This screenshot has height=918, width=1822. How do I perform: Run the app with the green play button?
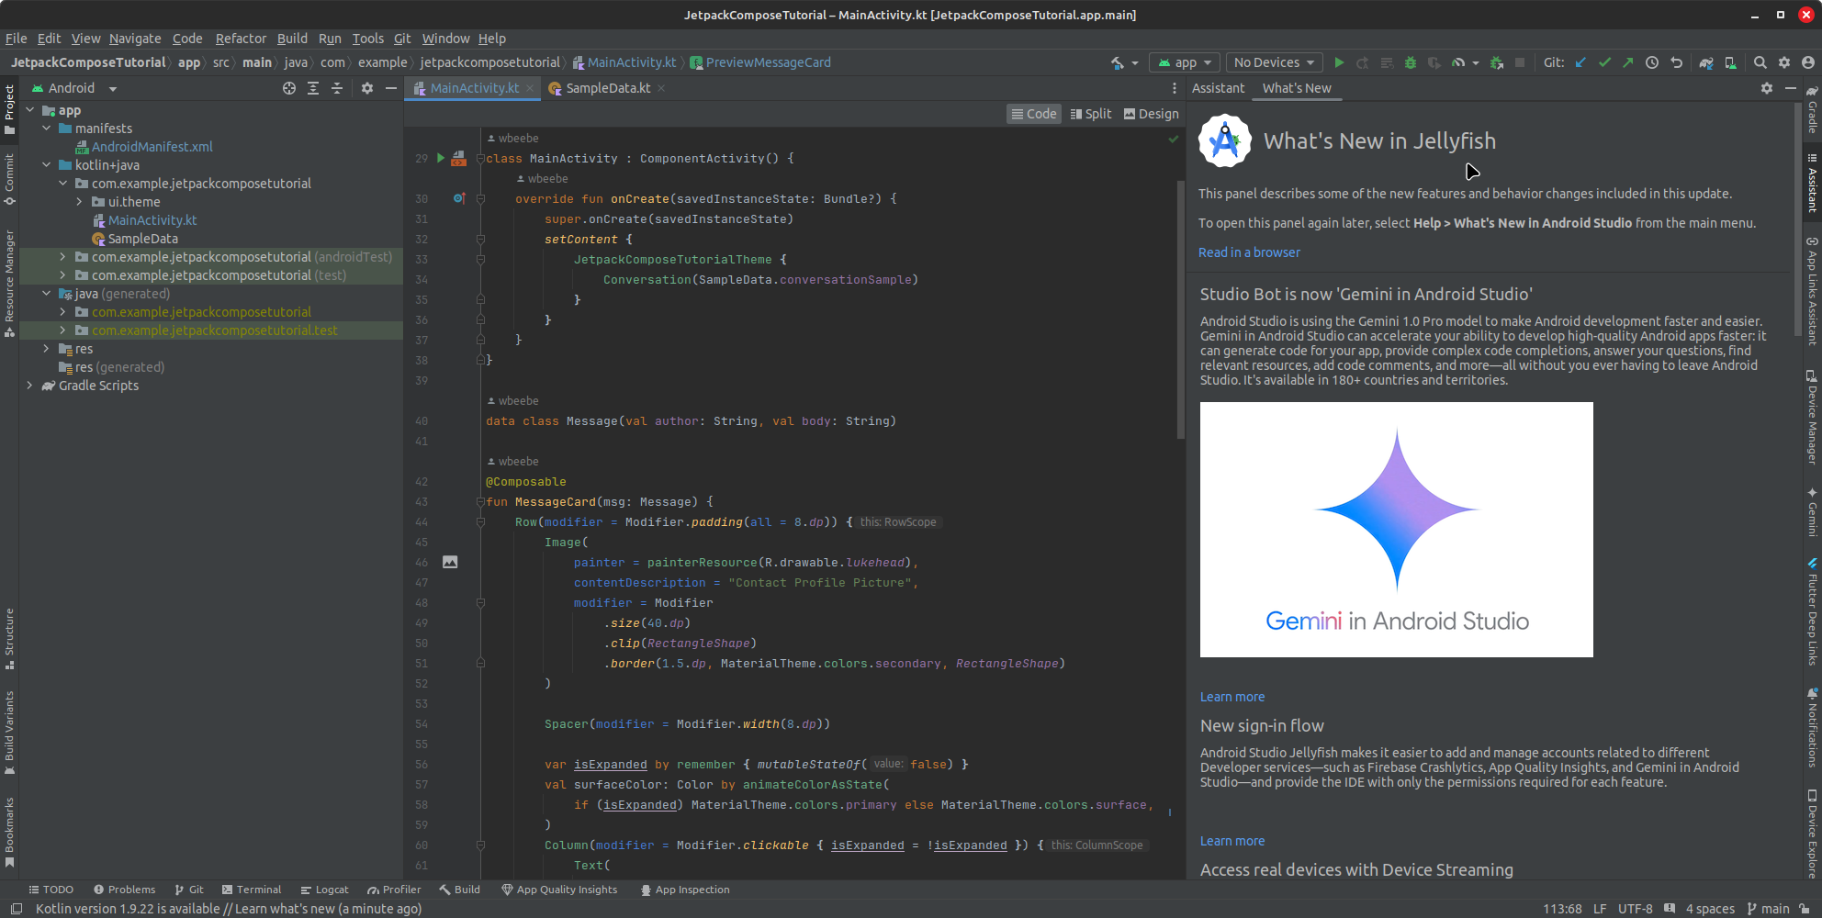[1339, 62]
